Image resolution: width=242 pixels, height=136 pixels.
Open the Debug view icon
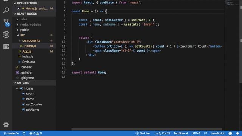click(6, 34)
